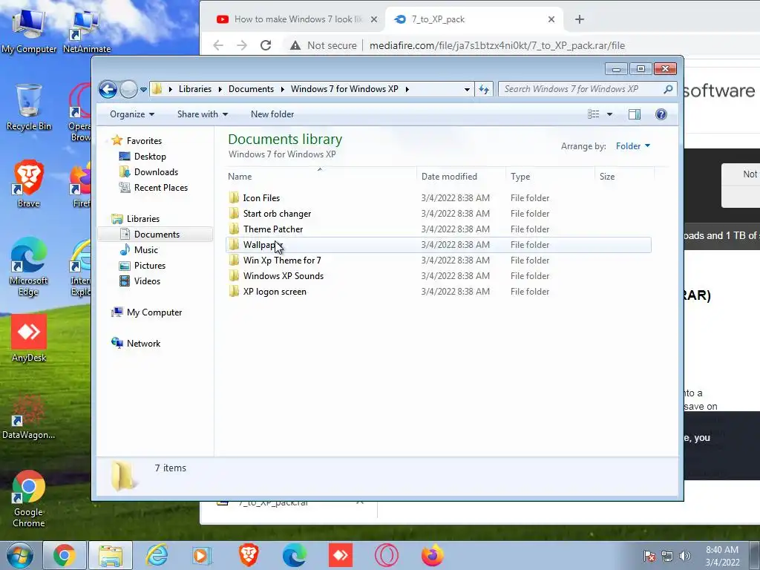Select the Theme Patcher folder icon
760x570 pixels.
click(x=234, y=229)
